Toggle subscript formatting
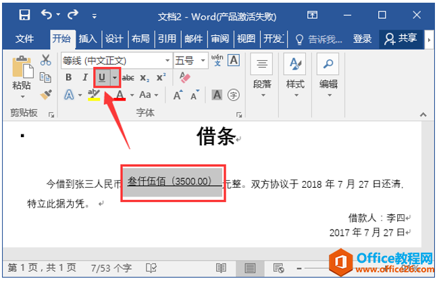This screenshot has height=281, width=439. pos(145,78)
